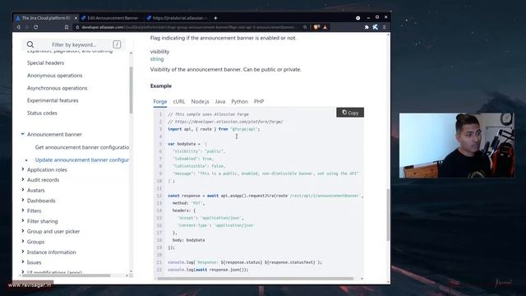Click the 'Example' heading
526x296 pixels.
(161, 86)
